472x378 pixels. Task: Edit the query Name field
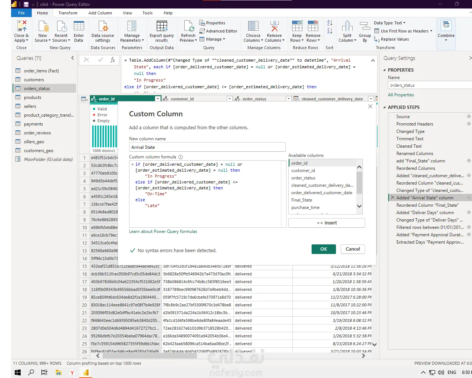tap(430, 85)
